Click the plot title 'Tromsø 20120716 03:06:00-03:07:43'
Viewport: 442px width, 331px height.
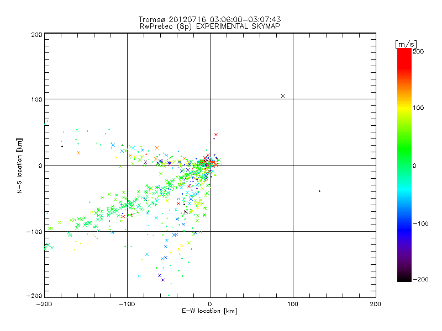[x=209, y=19]
